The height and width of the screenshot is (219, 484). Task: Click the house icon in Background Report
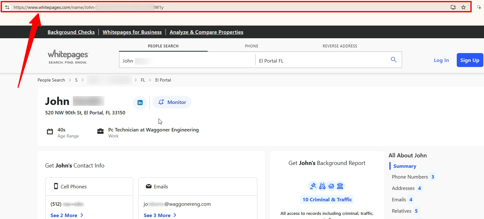[331, 186]
